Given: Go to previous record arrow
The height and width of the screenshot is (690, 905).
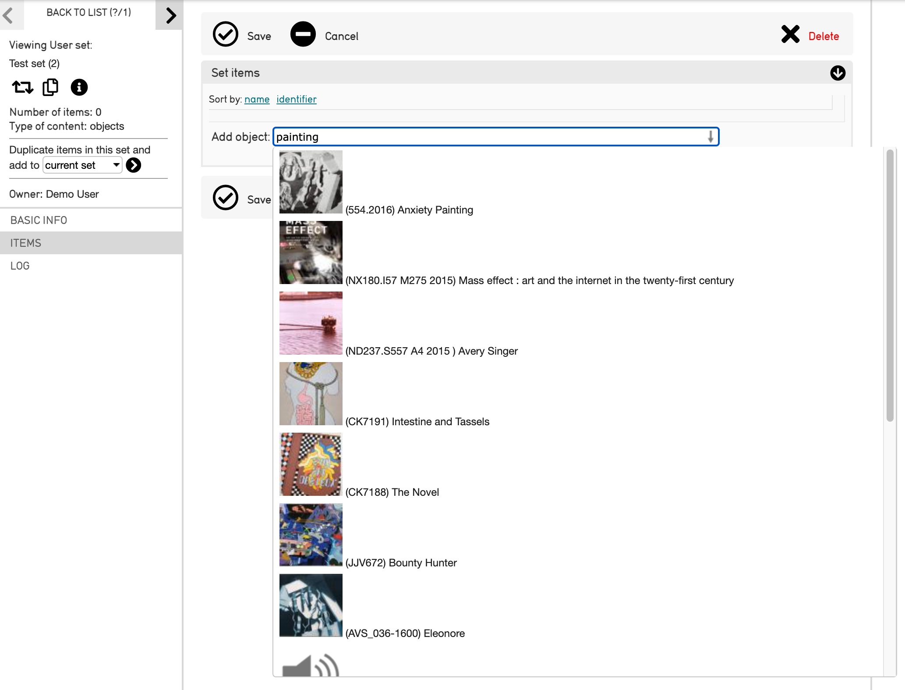Looking at the screenshot, I should [x=9, y=15].
